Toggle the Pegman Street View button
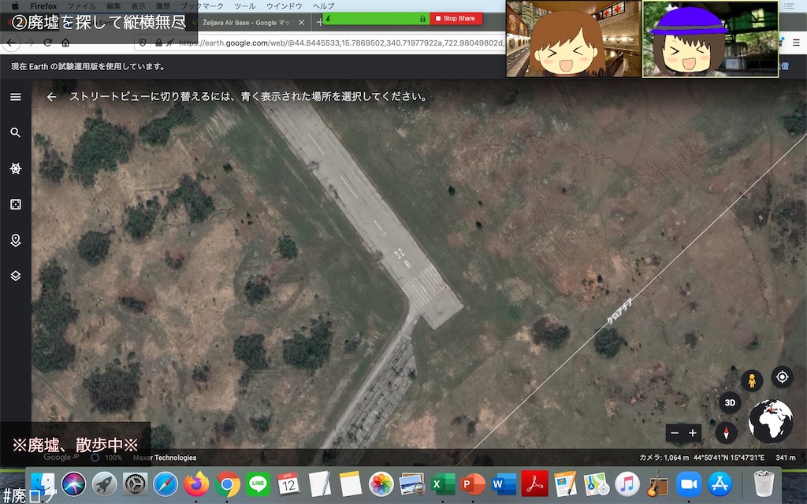The height and width of the screenshot is (504, 807). pos(752,381)
